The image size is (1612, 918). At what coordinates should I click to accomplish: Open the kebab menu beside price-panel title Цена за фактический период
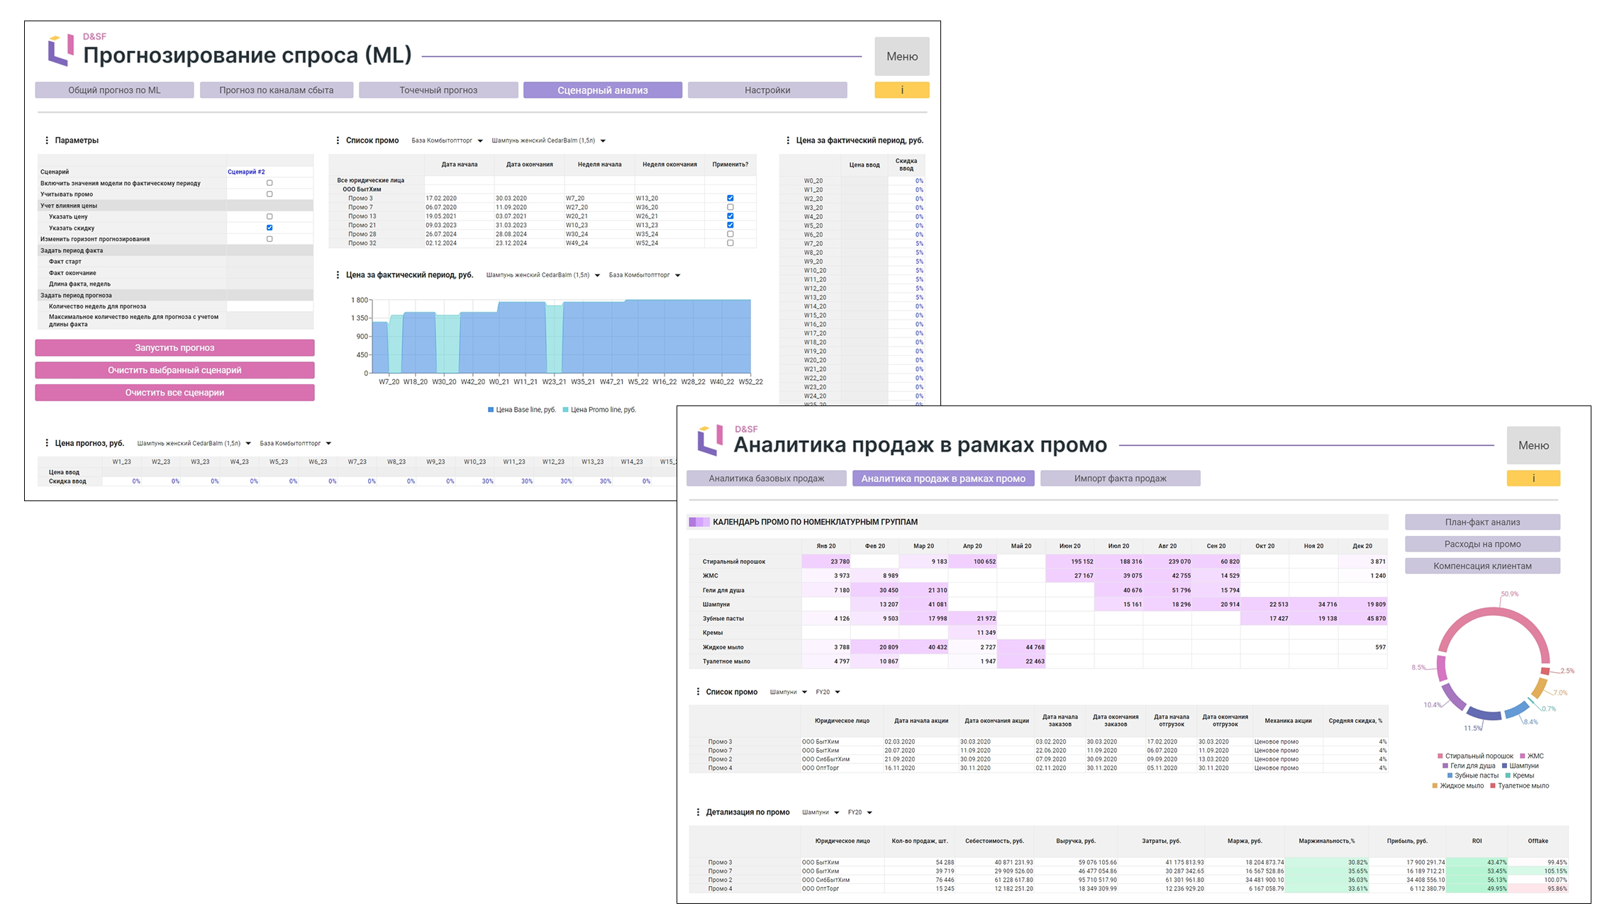(788, 140)
